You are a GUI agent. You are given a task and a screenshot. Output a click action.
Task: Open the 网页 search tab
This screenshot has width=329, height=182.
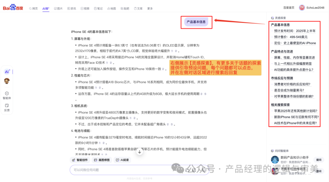[34, 9]
